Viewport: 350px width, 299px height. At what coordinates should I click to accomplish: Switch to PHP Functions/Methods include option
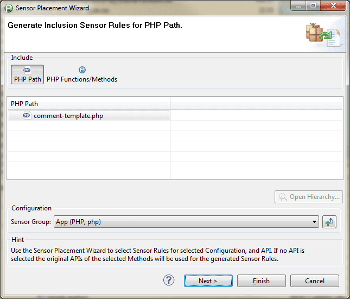pos(82,74)
